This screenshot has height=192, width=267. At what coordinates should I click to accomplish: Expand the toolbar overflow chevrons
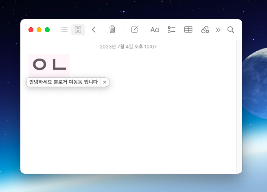pos(218,30)
